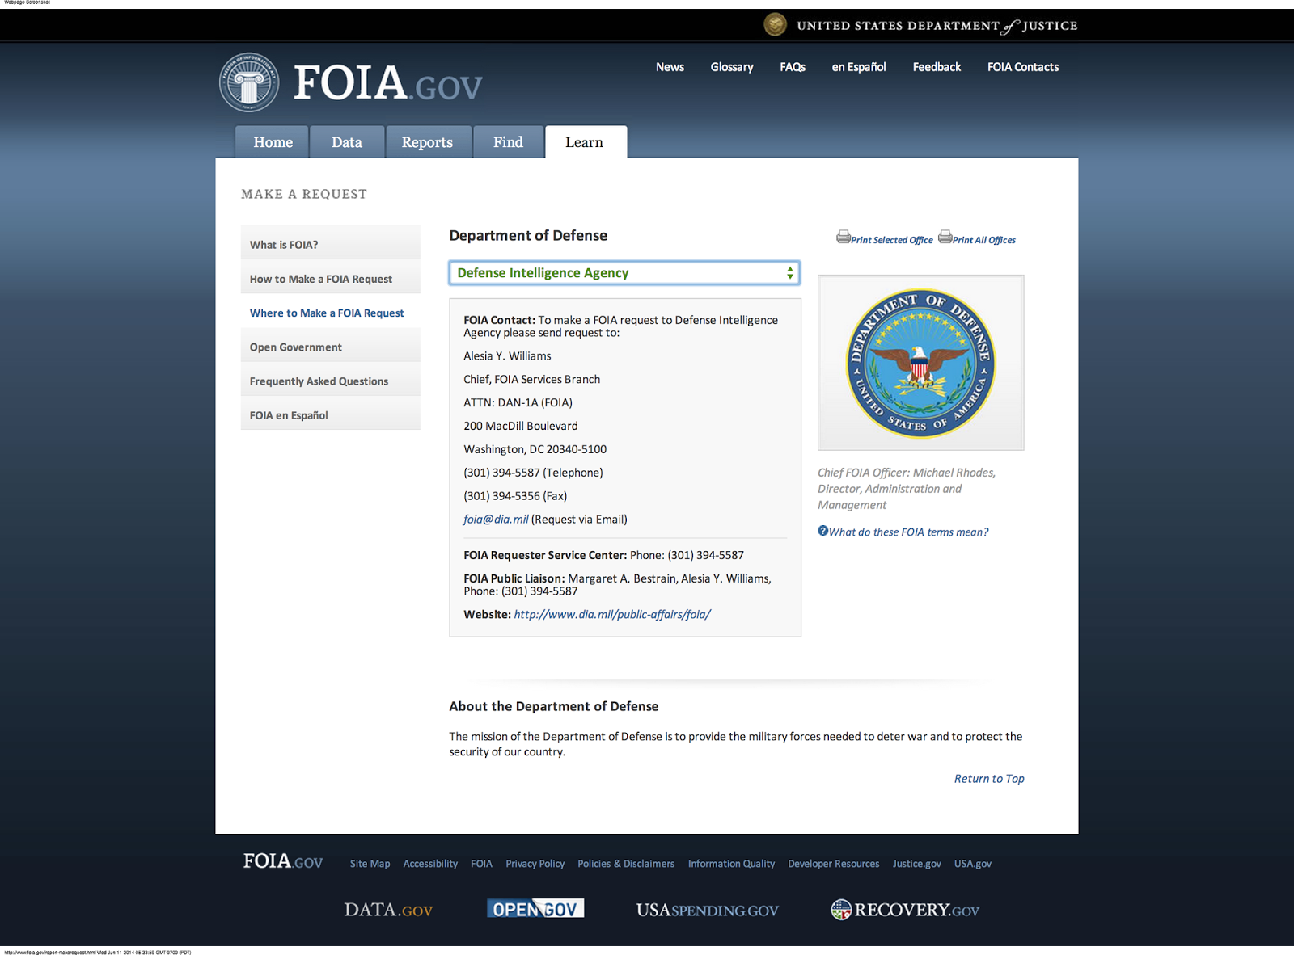This screenshot has width=1294, height=955.
Task: Click the foia@dia.mil email link
Action: (x=496, y=520)
